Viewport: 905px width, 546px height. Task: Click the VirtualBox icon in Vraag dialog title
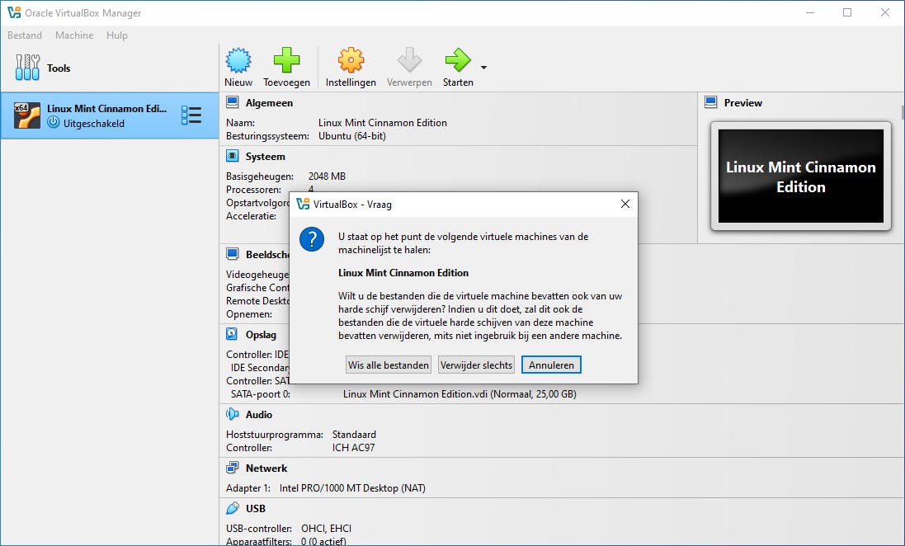click(303, 204)
